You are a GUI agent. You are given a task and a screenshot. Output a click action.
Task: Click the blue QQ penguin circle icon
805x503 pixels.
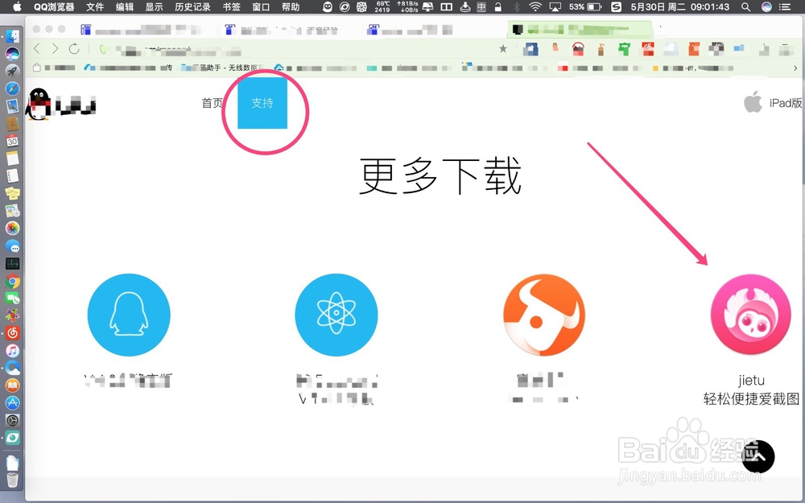click(x=129, y=314)
